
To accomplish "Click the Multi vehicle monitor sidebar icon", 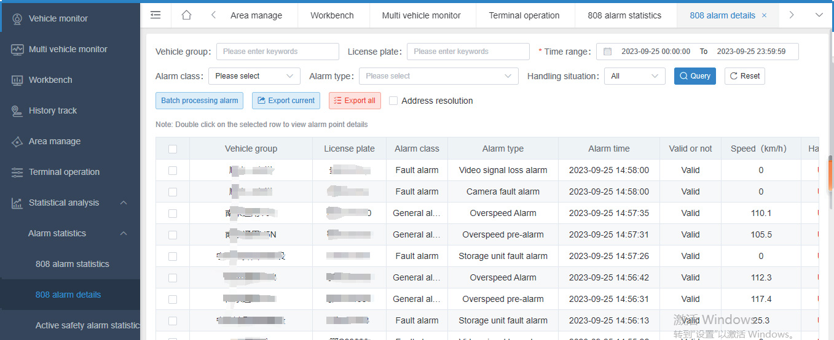I will [x=17, y=49].
